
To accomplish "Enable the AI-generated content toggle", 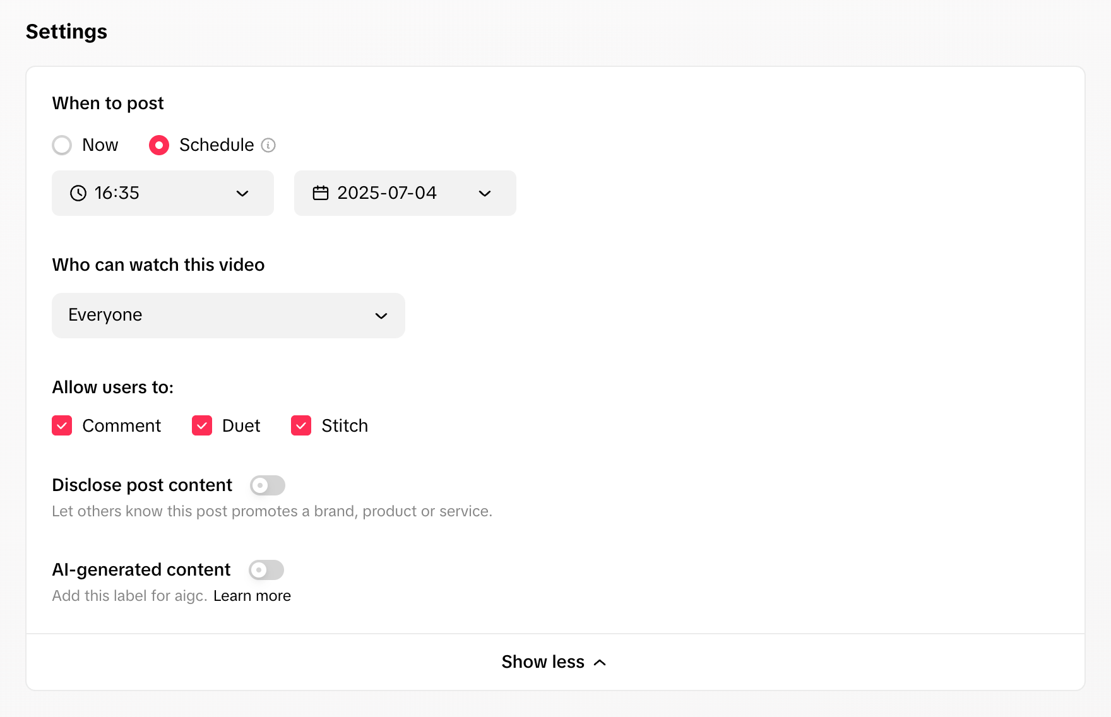I will 265,570.
